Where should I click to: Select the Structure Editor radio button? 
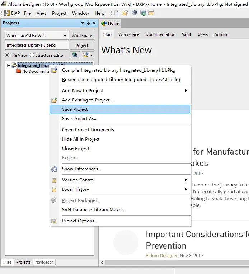32,55
